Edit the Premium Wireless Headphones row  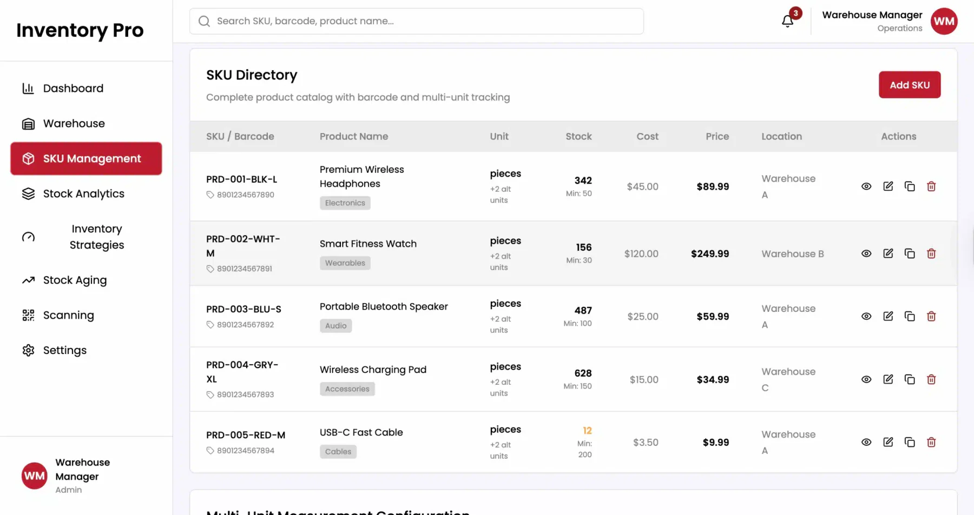point(888,186)
